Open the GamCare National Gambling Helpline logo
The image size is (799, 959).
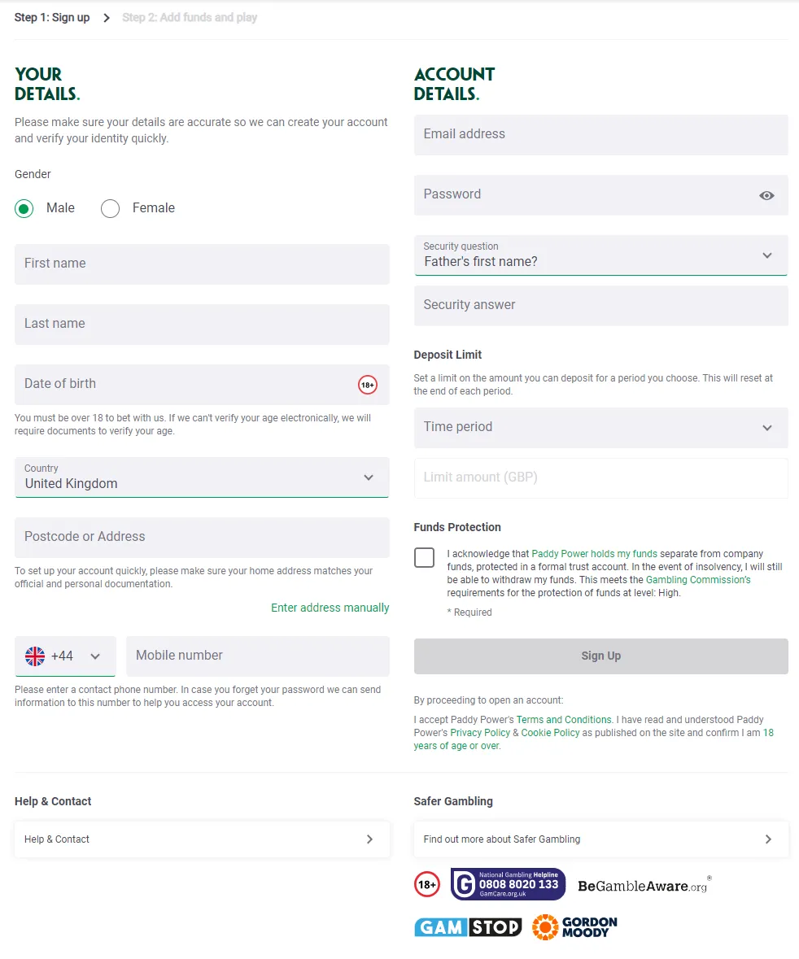[508, 883]
